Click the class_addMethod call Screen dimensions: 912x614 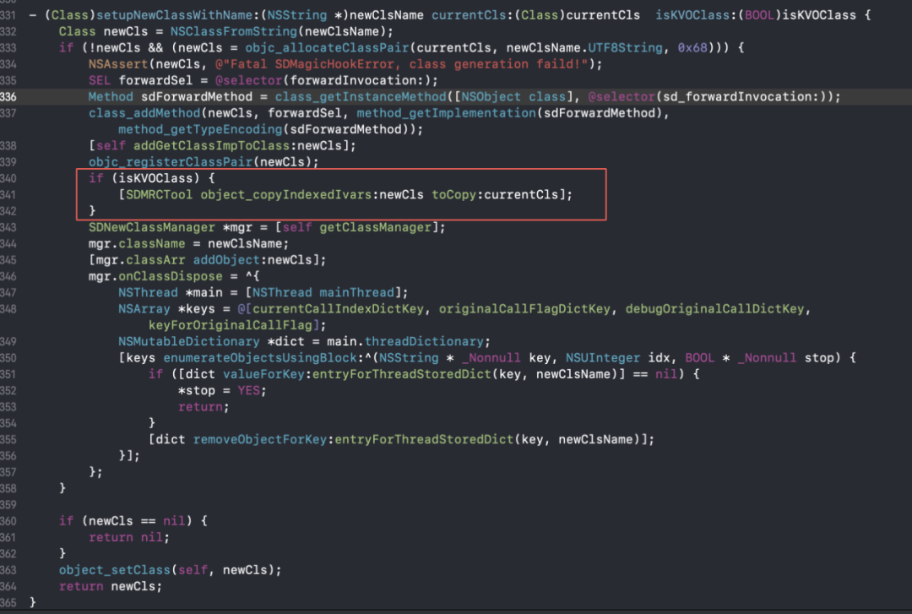144,113
